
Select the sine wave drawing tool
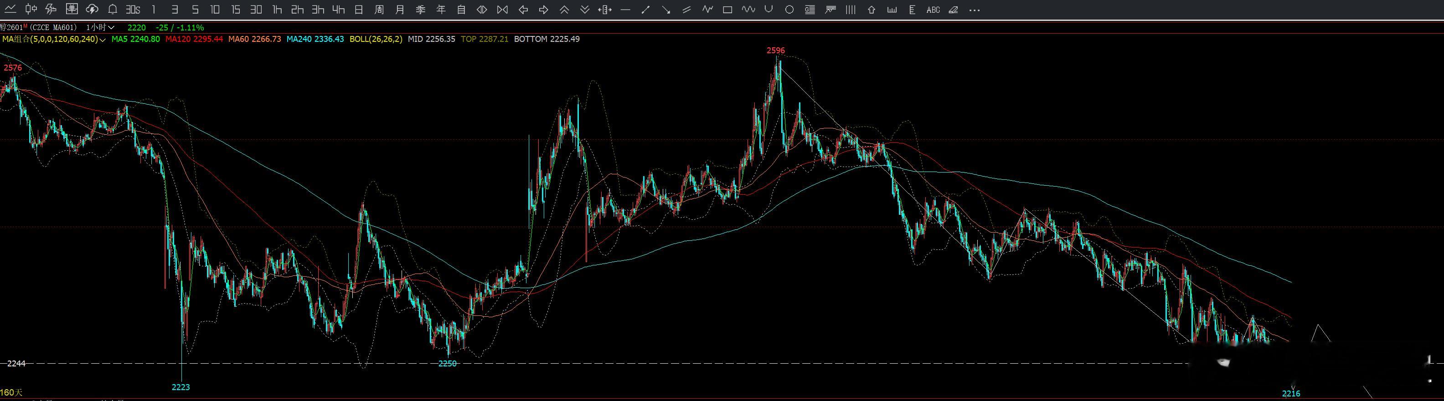point(748,10)
